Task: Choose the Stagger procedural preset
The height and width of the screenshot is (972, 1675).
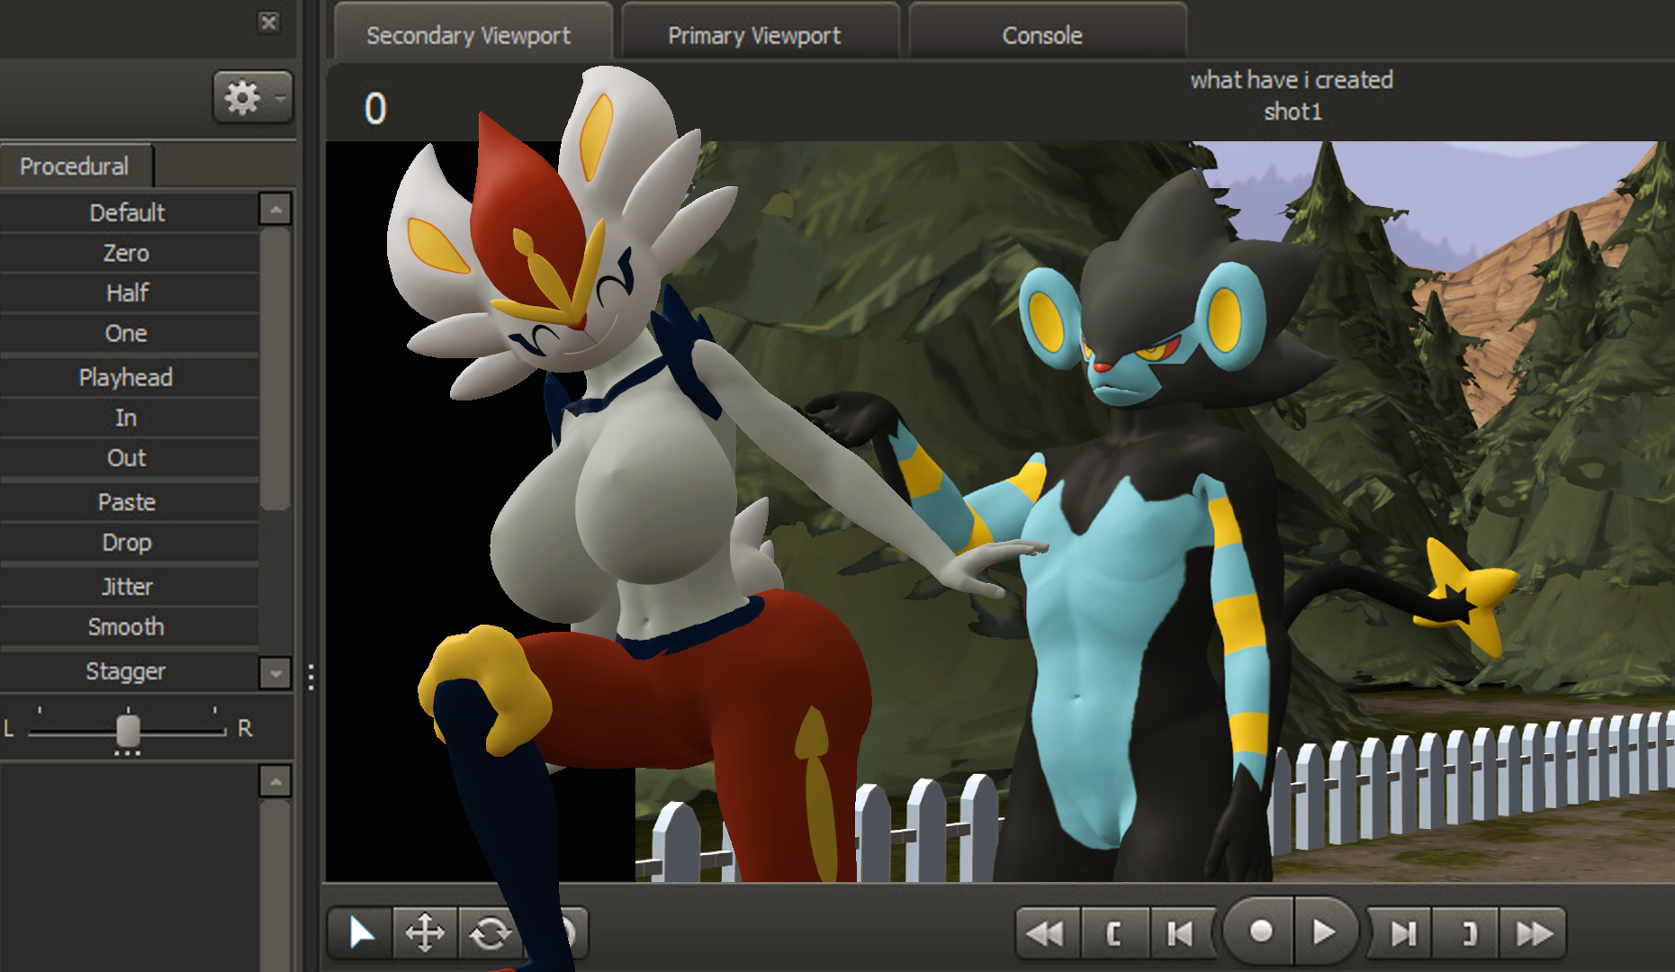Action: coord(129,670)
